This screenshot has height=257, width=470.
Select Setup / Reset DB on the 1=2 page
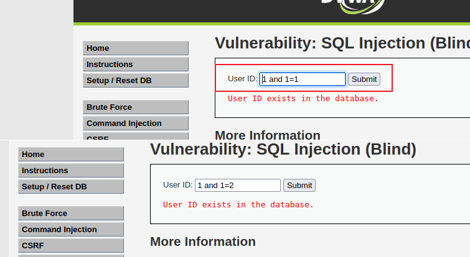[x=71, y=187]
